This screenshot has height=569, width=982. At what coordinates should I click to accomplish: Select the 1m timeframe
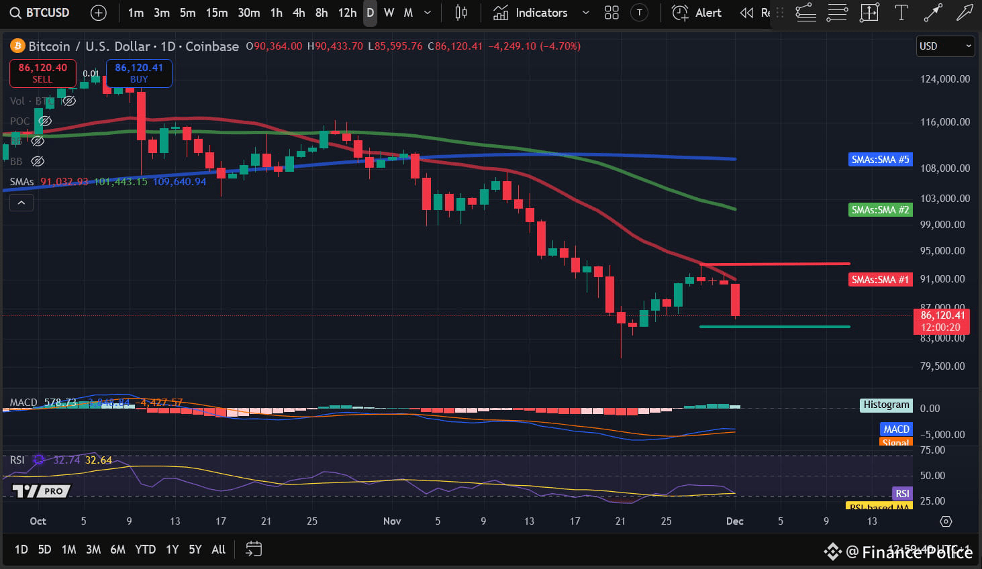click(136, 13)
